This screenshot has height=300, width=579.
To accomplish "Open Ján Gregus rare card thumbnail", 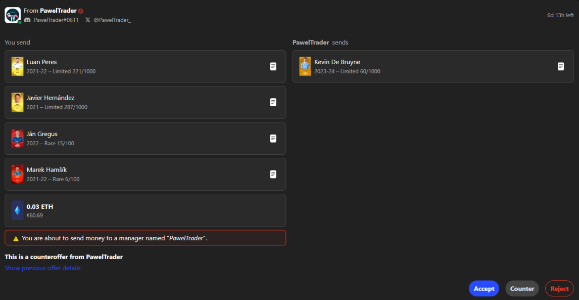I will [17, 138].
